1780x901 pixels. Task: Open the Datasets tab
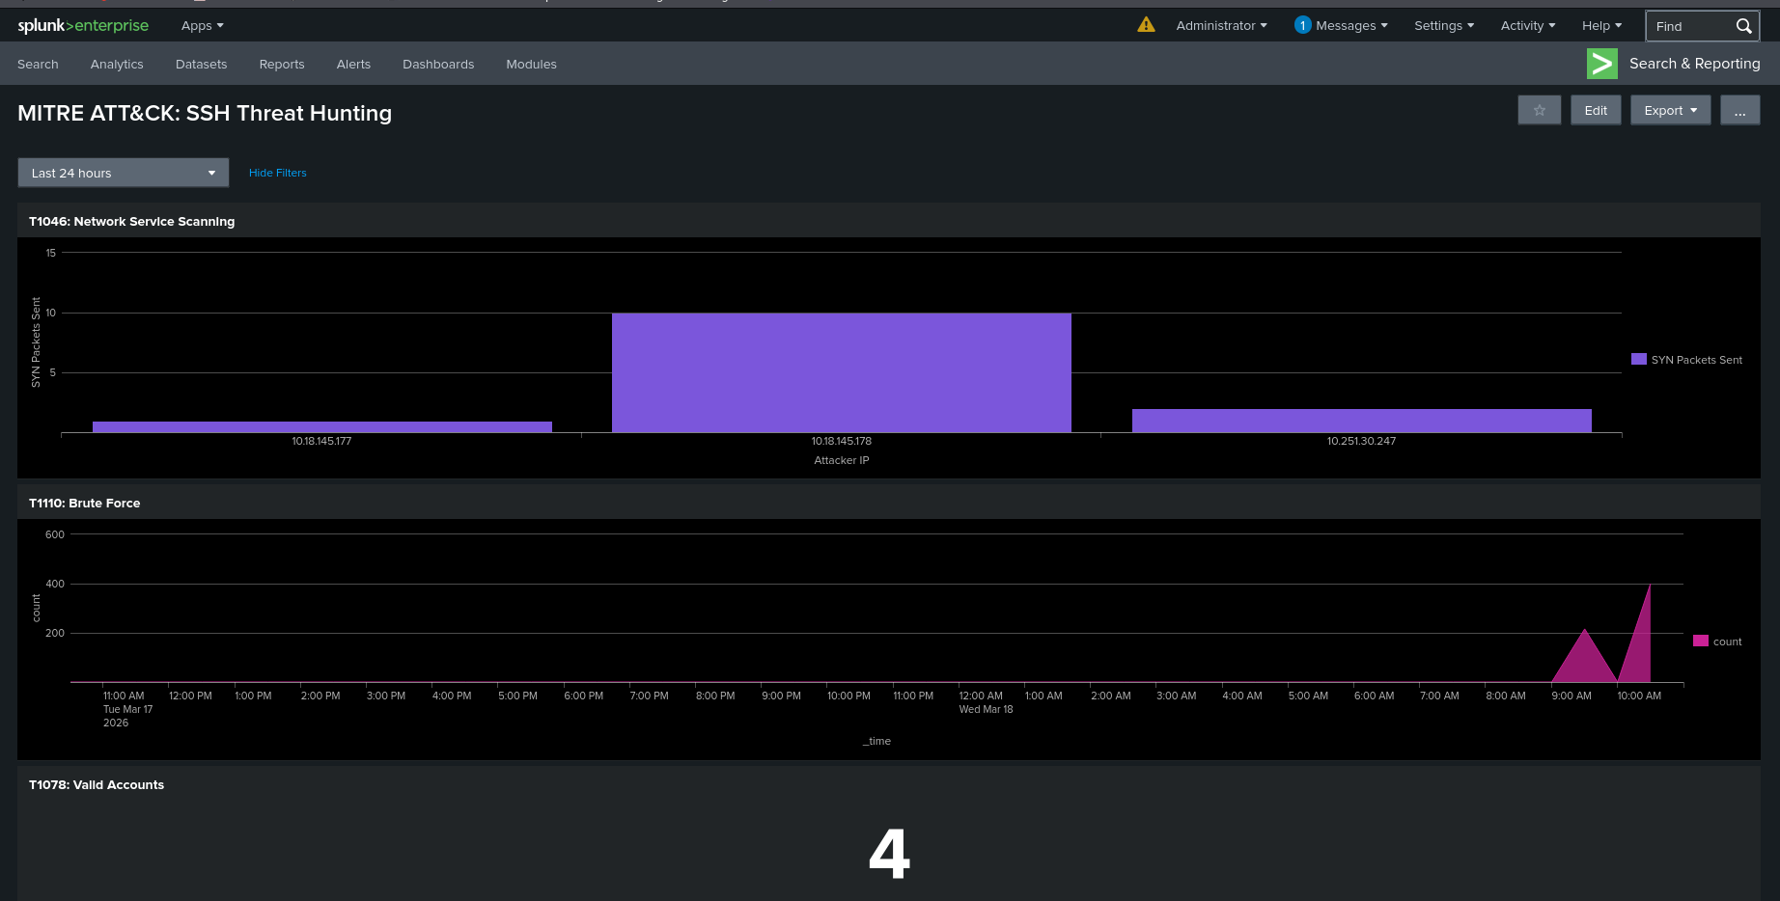(201, 64)
